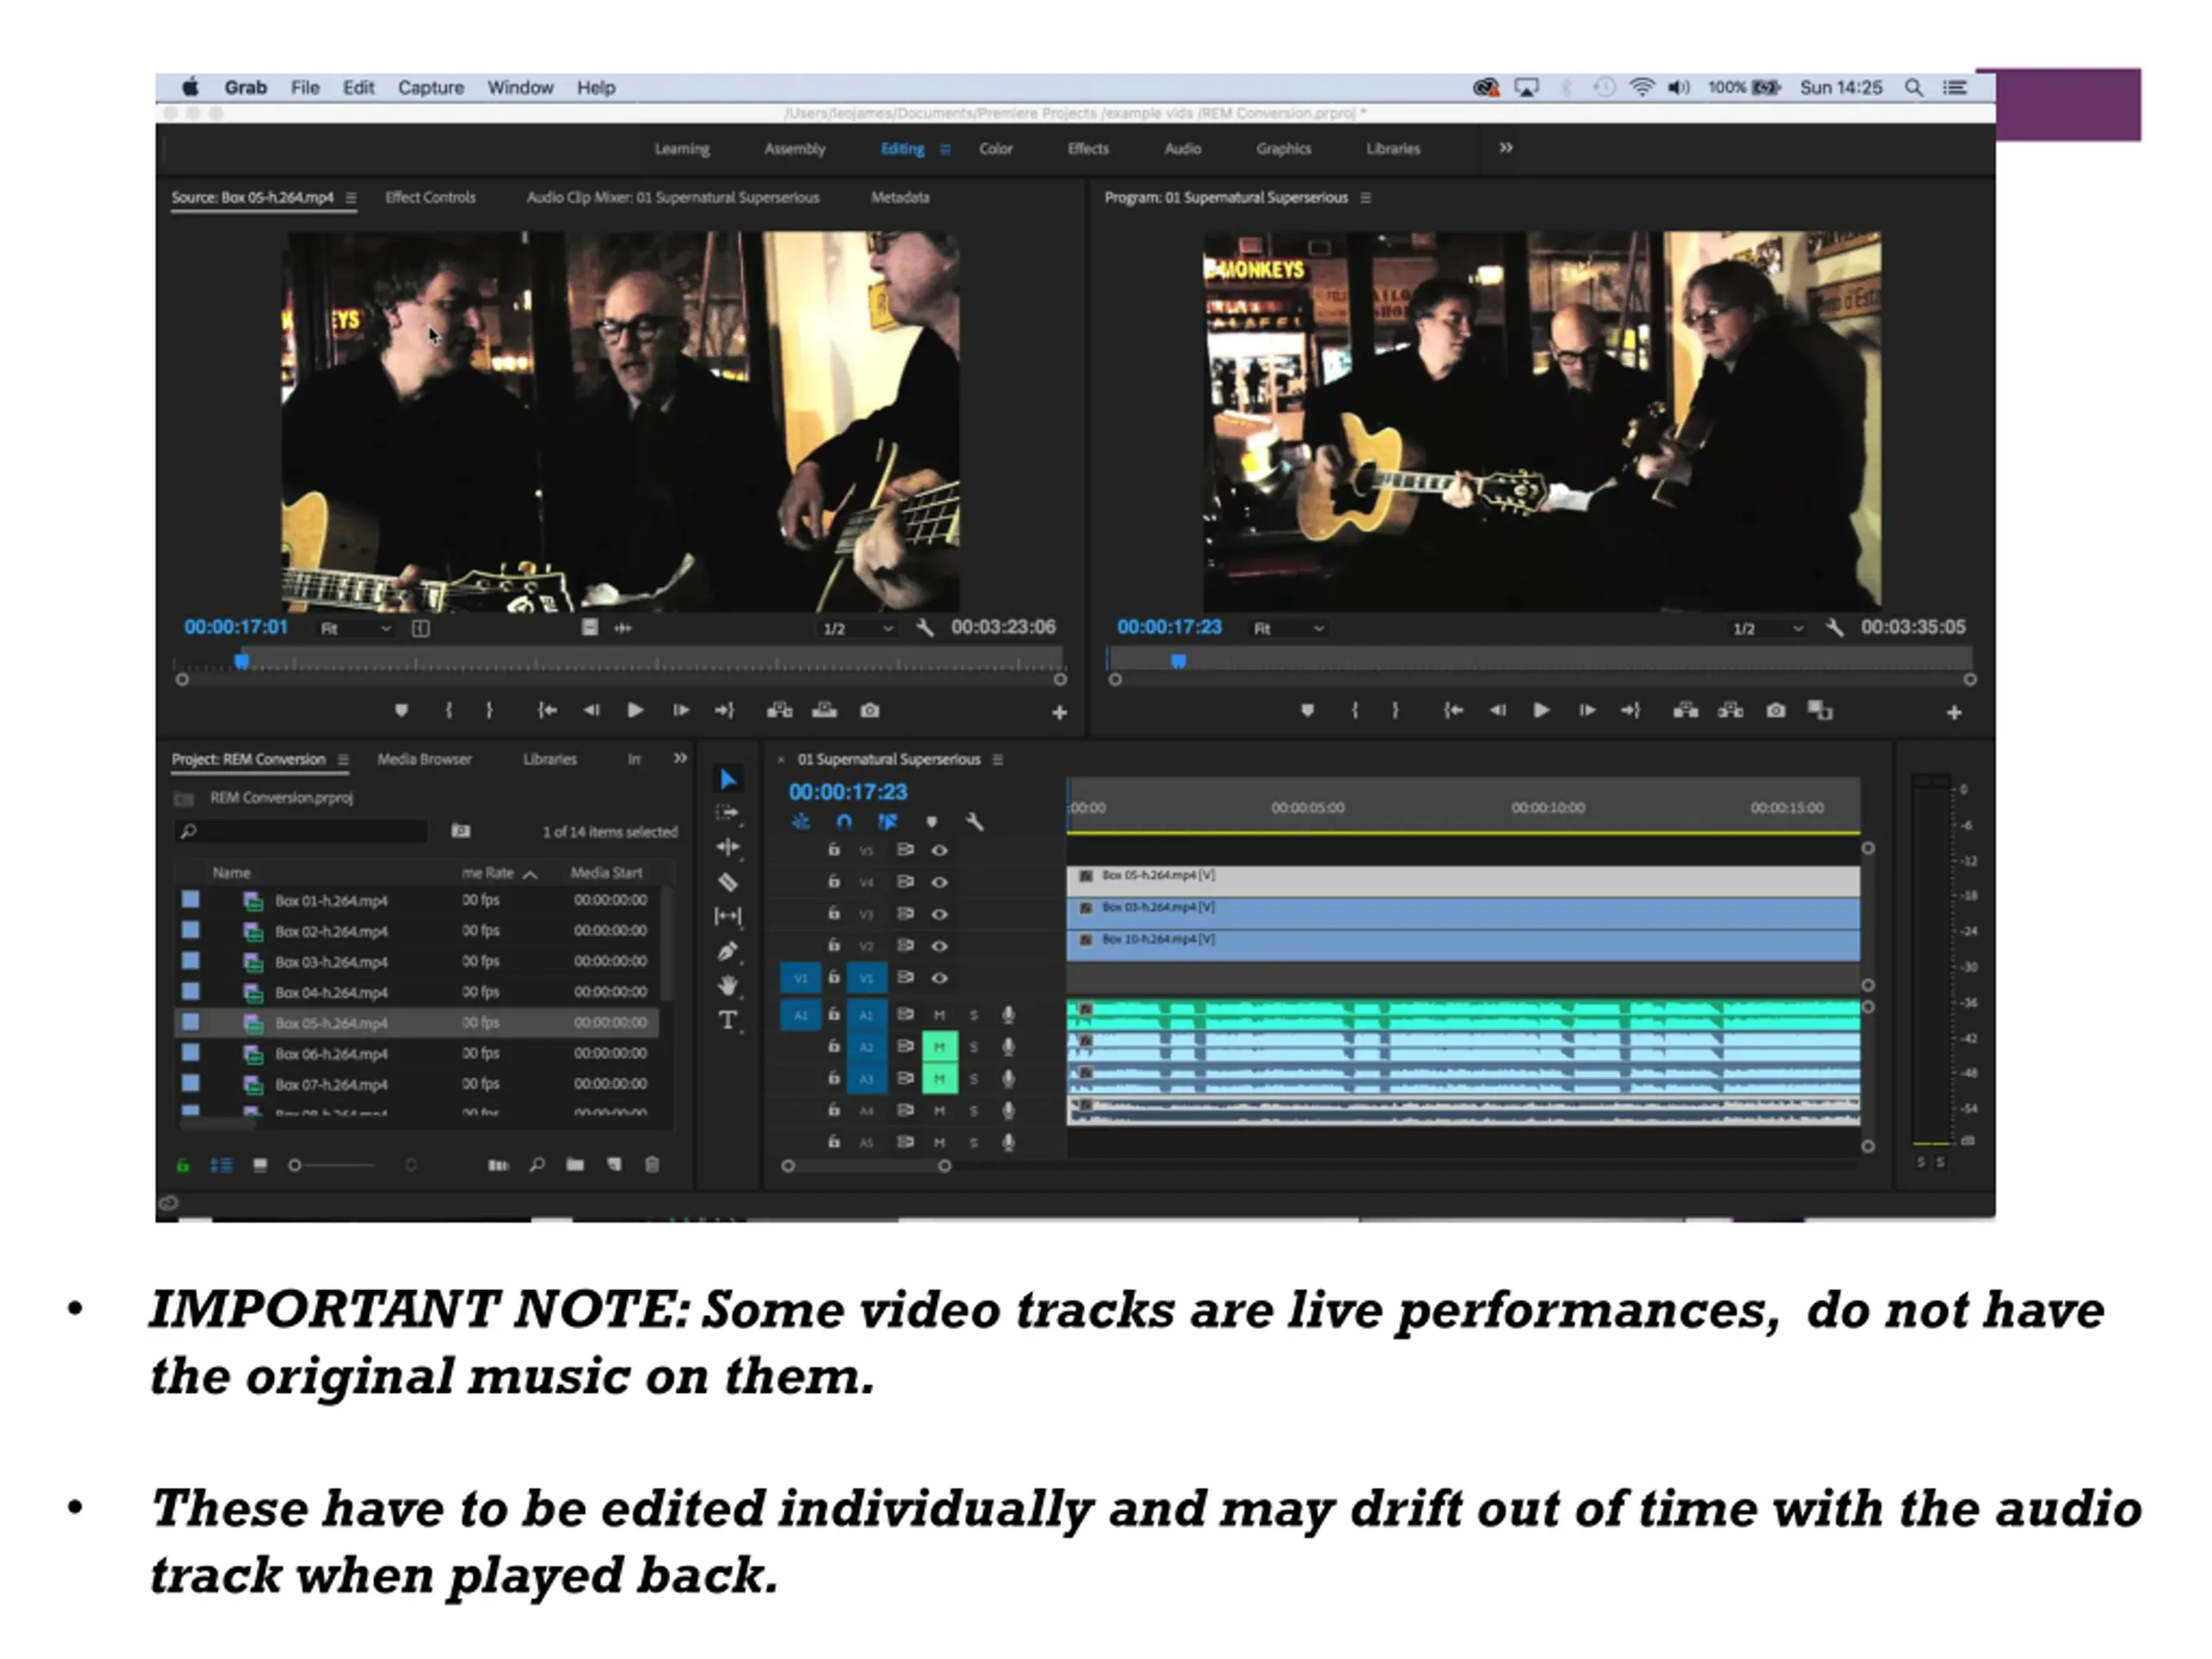Export frame from Program monitor
Screen dimensions: 2212x1659
coord(1775,710)
